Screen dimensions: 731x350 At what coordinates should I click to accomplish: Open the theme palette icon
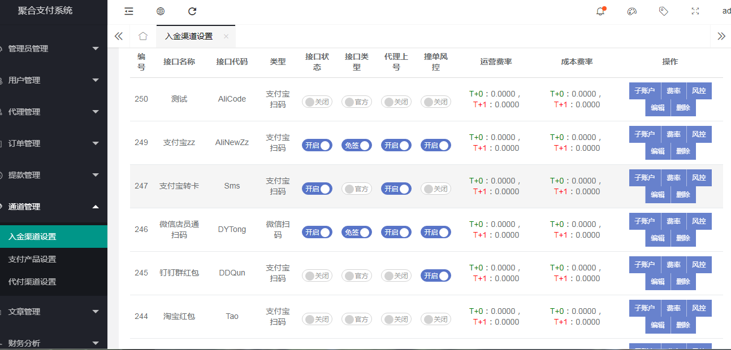(632, 11)
